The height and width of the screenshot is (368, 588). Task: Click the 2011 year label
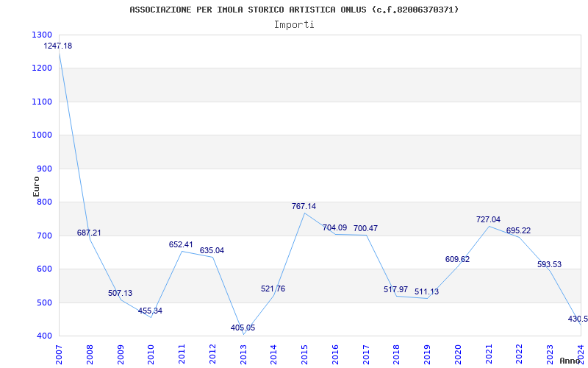click(x=182, y=355)
